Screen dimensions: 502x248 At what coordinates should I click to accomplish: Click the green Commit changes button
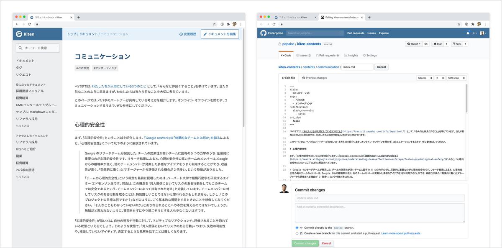click(305, 243)
